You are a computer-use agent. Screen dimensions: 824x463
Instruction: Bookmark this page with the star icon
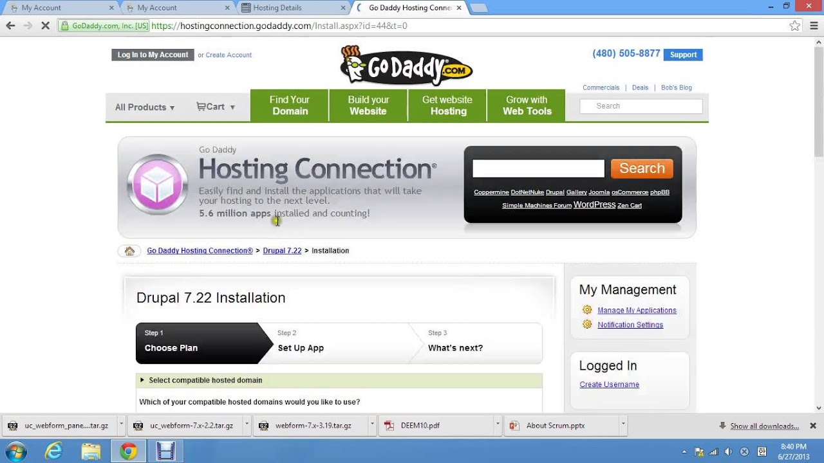[x=794, y=26]
